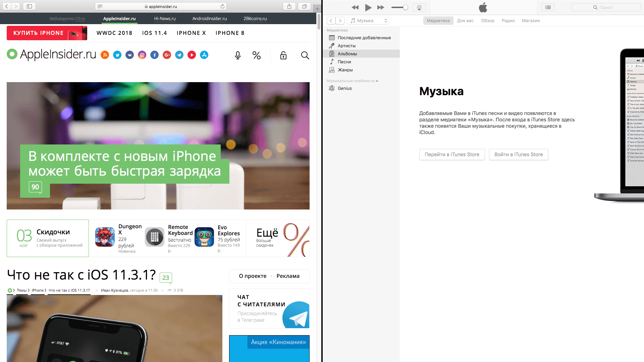
Task: Switch to Hi-News.ru site tab
Action: (x=165, y=18)
